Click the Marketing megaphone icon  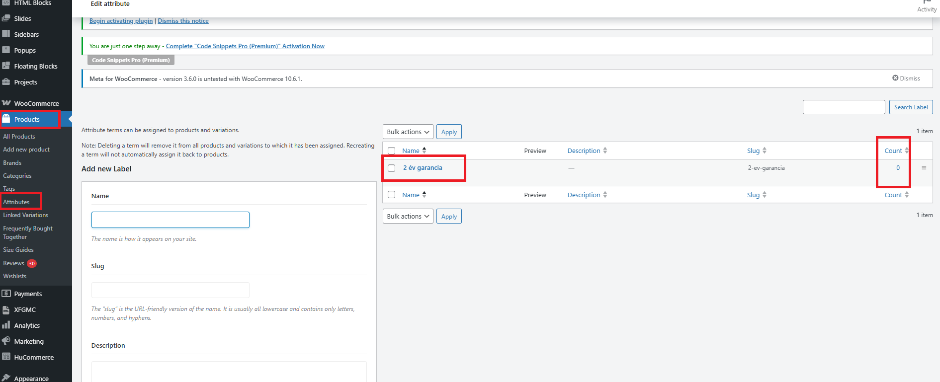click(x=6, y=341)
